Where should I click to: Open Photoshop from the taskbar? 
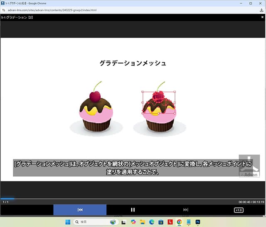[x=198, y=222]
